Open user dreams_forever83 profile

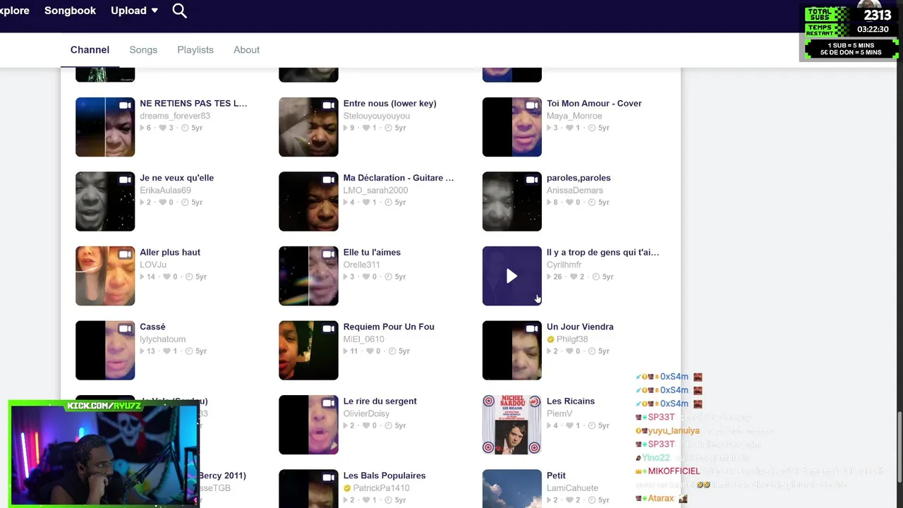click(175, 116)
